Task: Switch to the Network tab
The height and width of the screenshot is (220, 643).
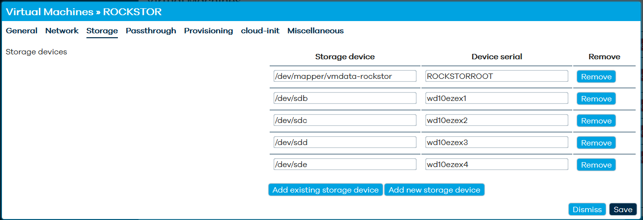Action: click(62, 31)
